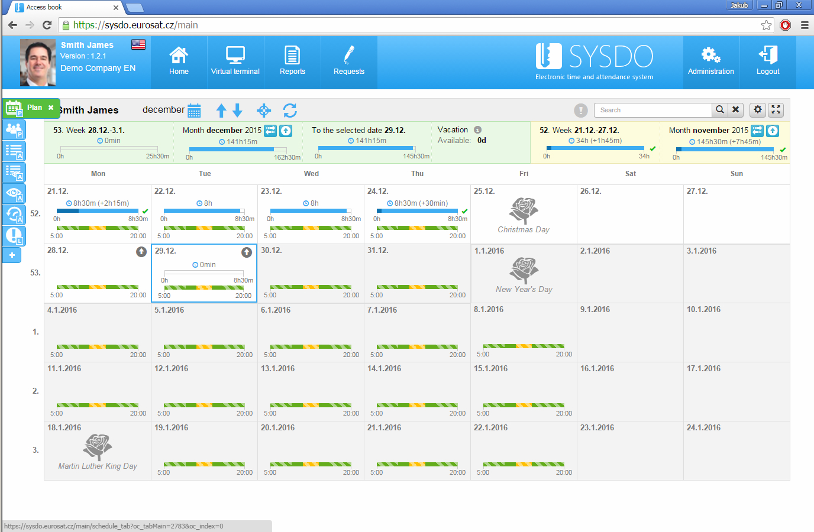Collapse the 29.12. cell using its up arrow

(x=247, y=252)
